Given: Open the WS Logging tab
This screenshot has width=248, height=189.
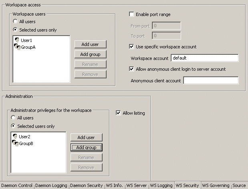Looking at the screenshot, I should [161, 185].
